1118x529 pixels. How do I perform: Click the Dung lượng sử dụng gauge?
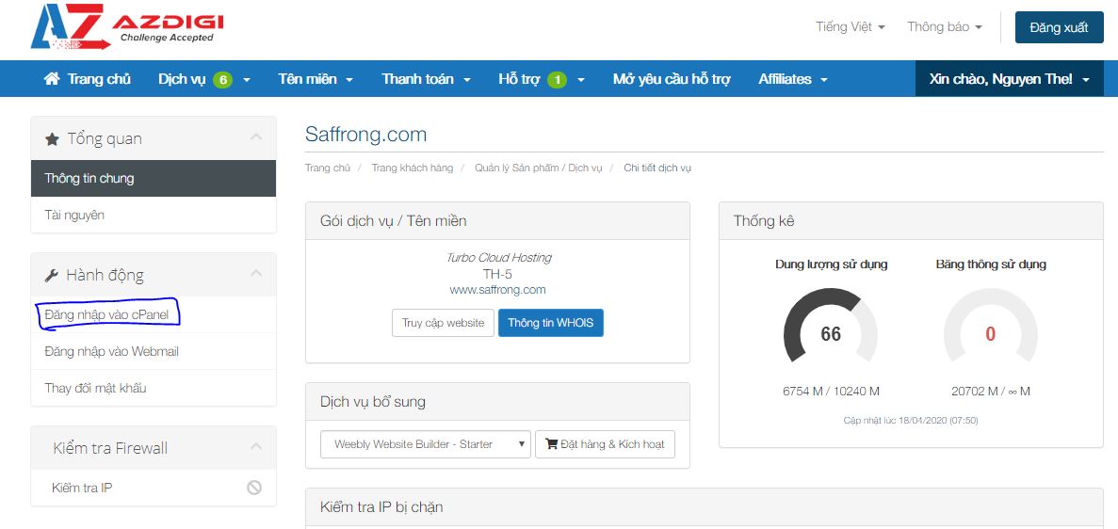click(x=830, y=334)
